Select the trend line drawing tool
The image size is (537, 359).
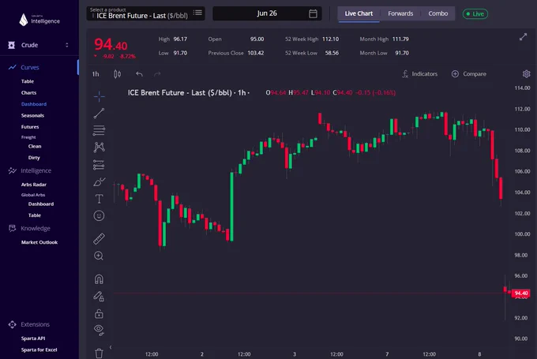(x=99, y=114)
